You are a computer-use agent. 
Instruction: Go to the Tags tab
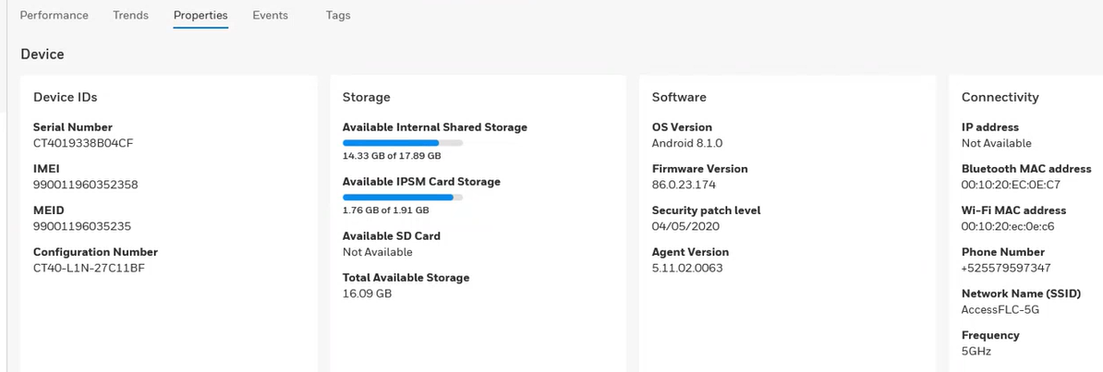click(x=338, y=16)
